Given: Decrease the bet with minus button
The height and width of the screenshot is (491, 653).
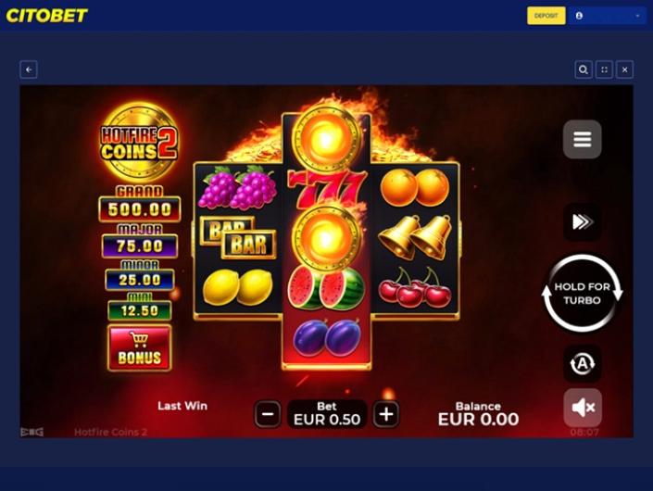Looking at the screenshot, I should pos(268,414).
